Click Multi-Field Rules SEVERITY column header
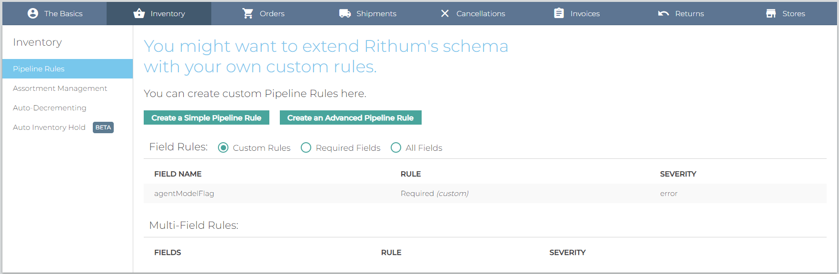The width and height of the screenshot is (839, 274). 567,252
